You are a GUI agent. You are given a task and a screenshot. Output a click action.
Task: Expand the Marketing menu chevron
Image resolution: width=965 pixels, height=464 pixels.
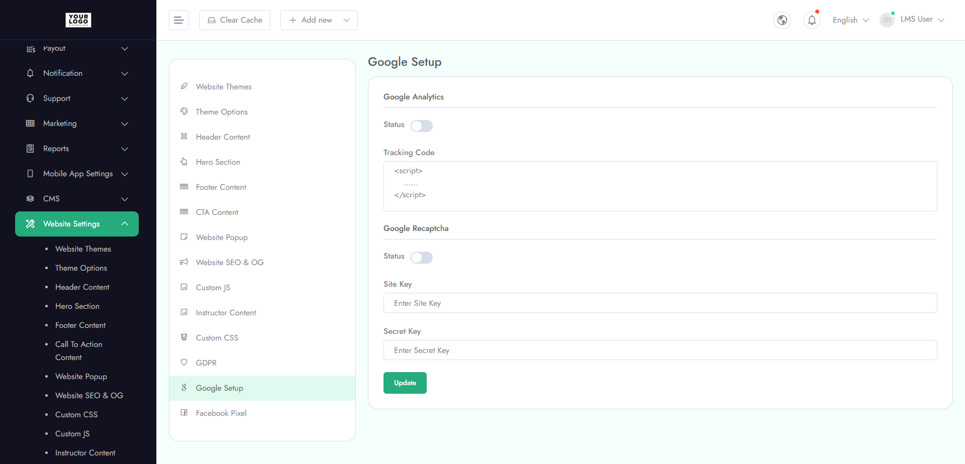(125, 124)
